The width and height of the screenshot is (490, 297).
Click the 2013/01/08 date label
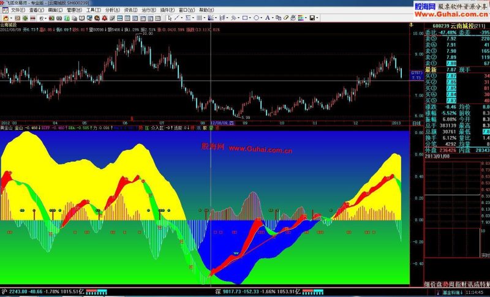point(437,156)
